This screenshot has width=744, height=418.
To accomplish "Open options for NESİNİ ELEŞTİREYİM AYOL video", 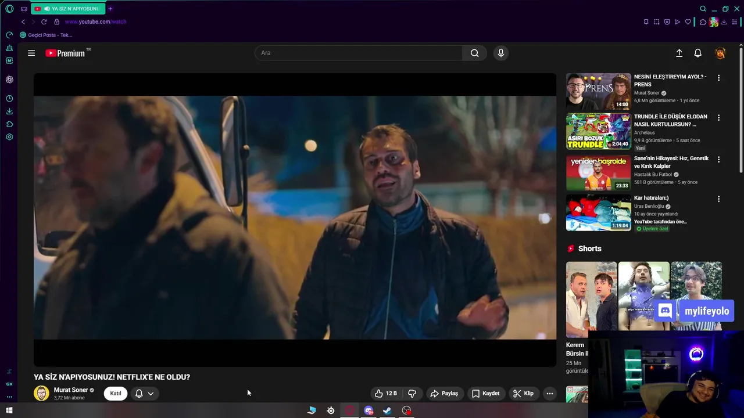I will (718, 78).
